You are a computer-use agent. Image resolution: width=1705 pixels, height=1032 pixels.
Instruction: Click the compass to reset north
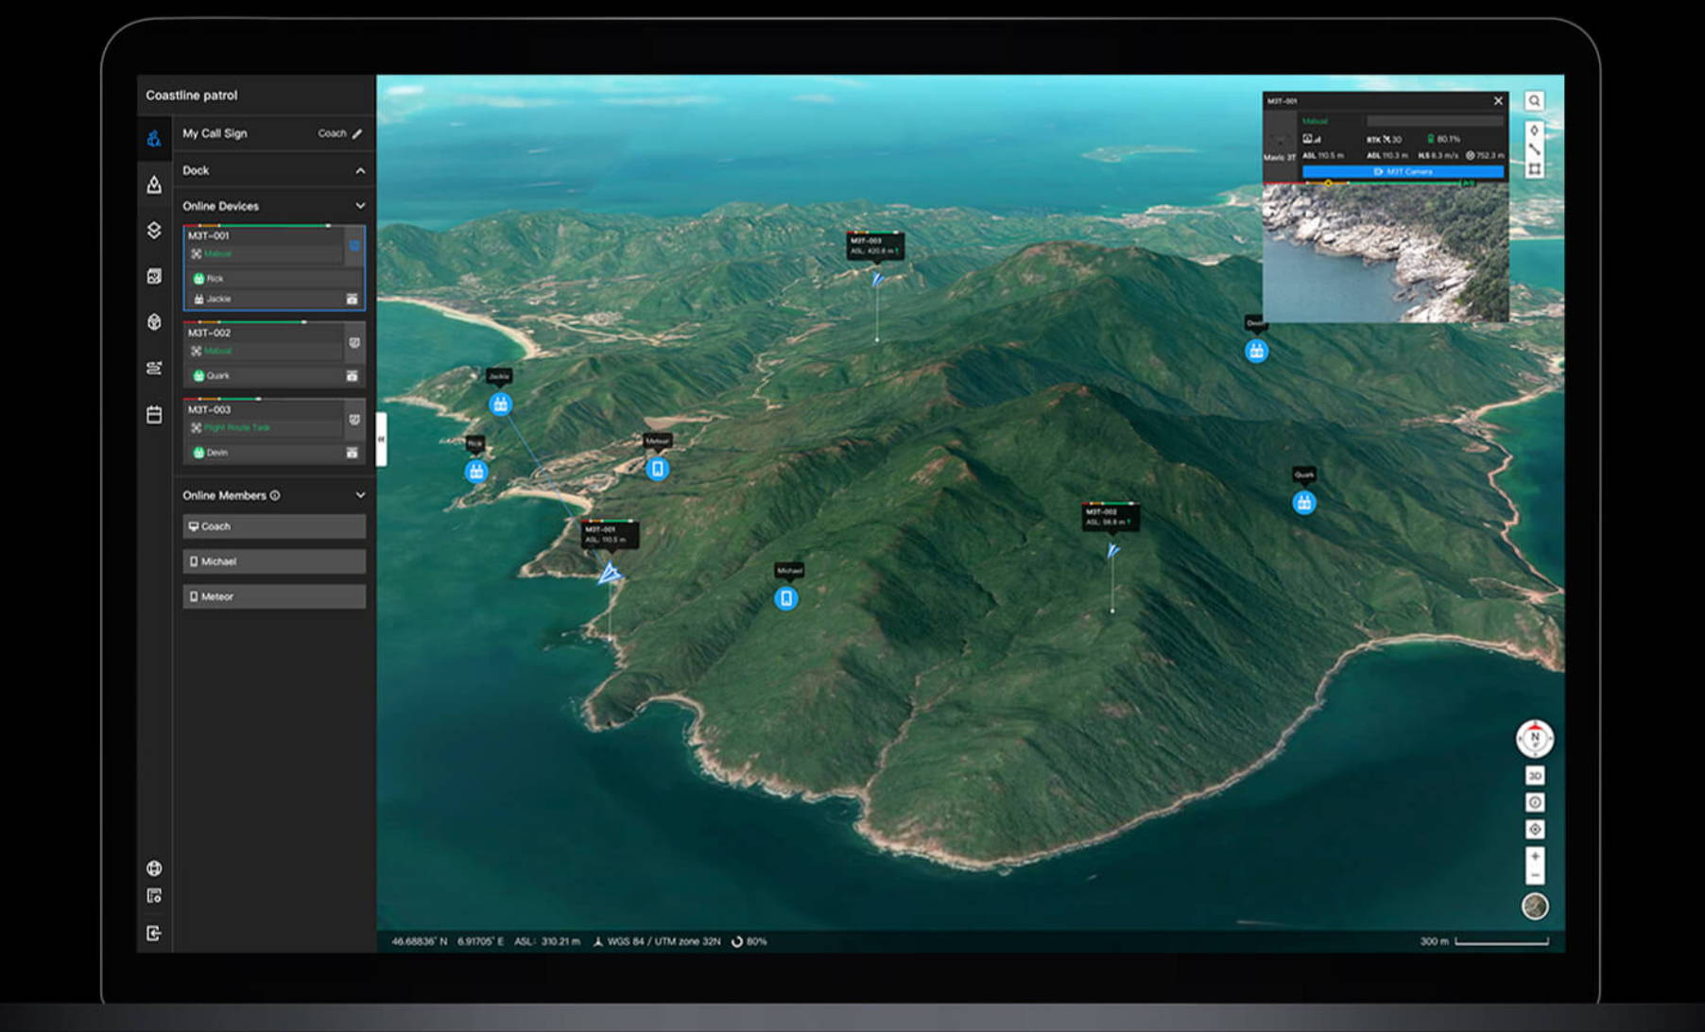coord(1535,738)
